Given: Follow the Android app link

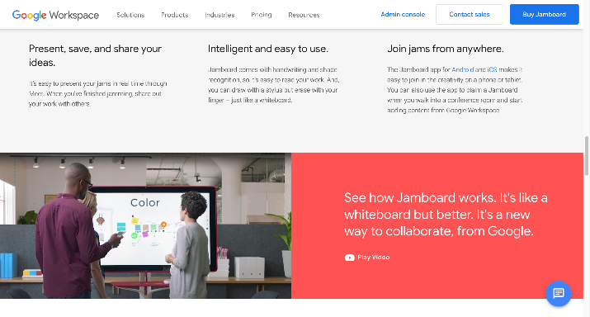Looking at the screenshot, I should click(462, 69).
